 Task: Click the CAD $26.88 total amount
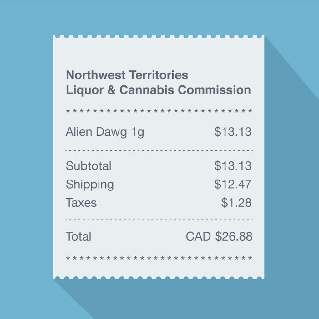(x=219, y=236)
